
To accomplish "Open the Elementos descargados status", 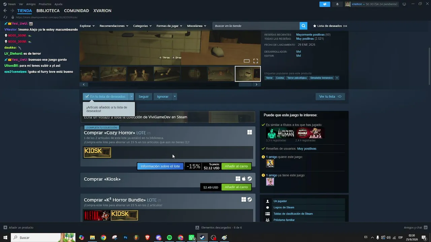I will (x=219, y=228).
